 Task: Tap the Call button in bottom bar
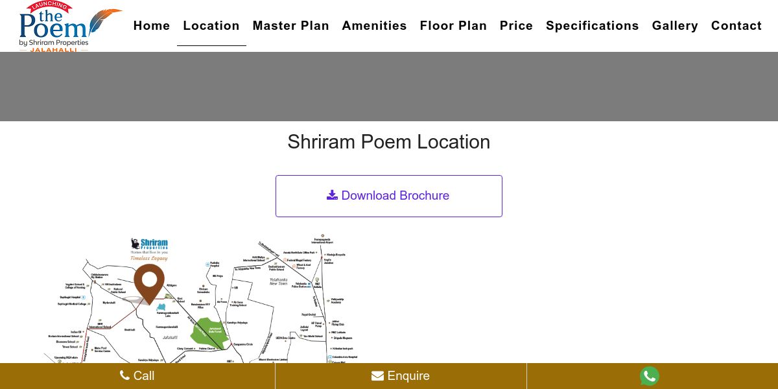[137, 376]
